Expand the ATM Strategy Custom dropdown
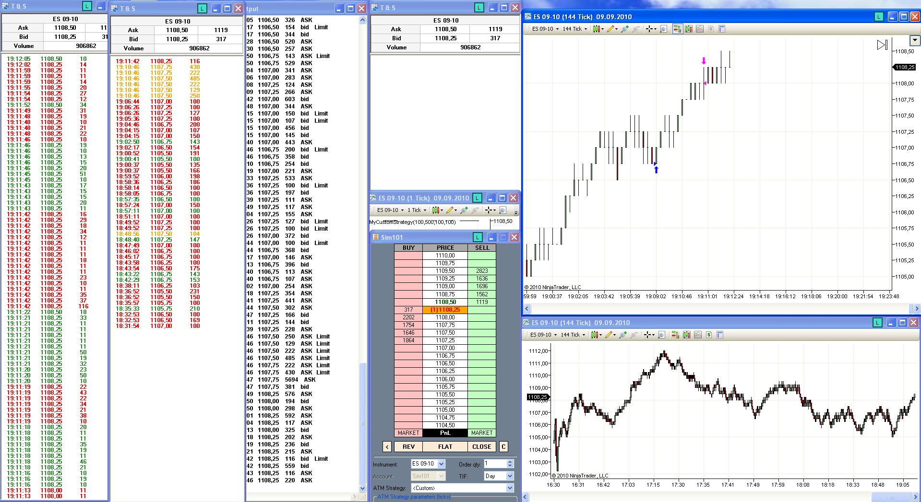921x502 pixels. tap(510, 488)
